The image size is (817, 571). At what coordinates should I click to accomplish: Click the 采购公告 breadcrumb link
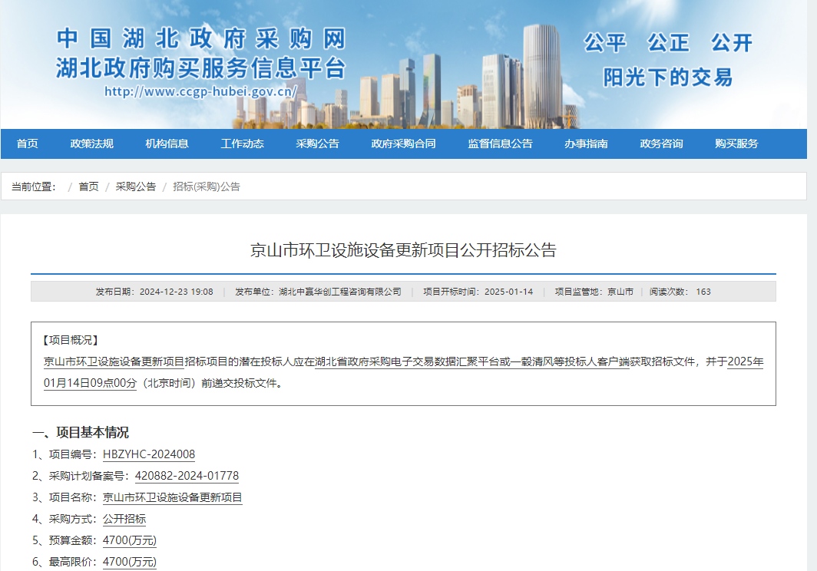click(135, 186)
